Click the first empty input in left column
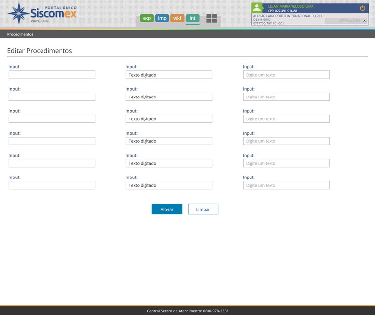Viewport: 375px width, 315px height. point(52,75)
